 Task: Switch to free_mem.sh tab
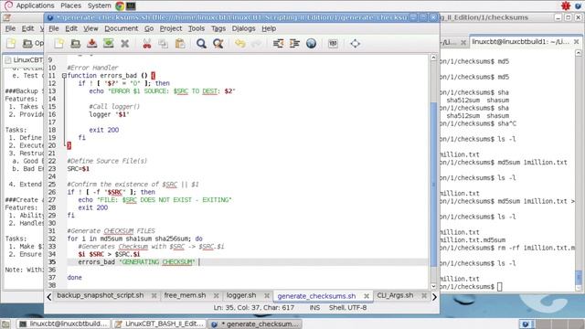pyautogui.click(x=185, y=295)
